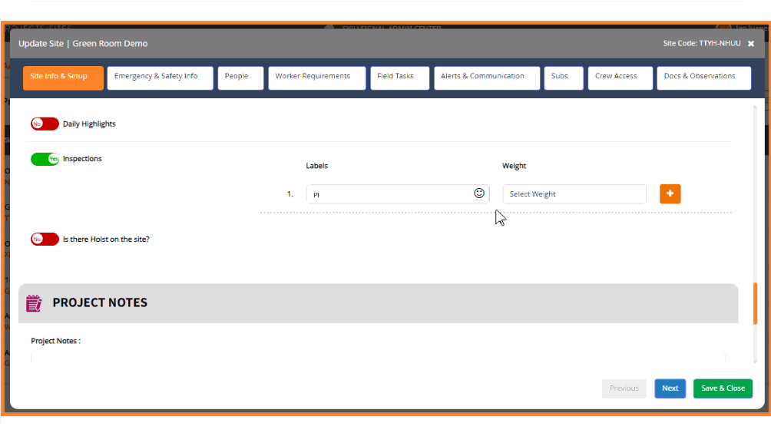
Task: Close the Update Site dialog with X
Action: tap(751, 44)
